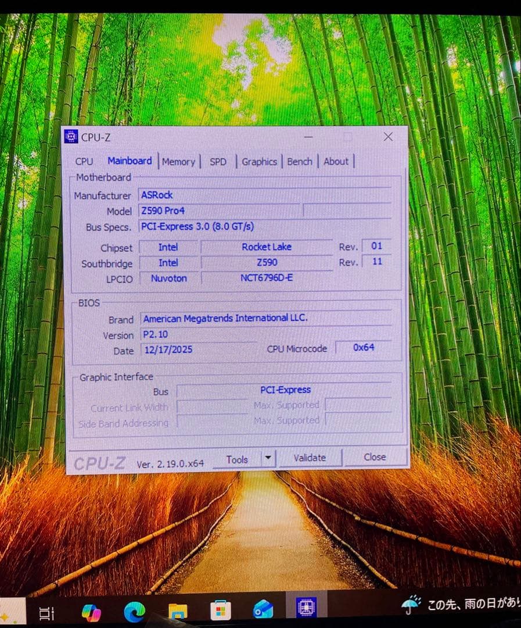This screenshot has width=521, height=628.
Task: Click the Close button at the bottom
Action: pyautogui.click(x=375, y=457)
